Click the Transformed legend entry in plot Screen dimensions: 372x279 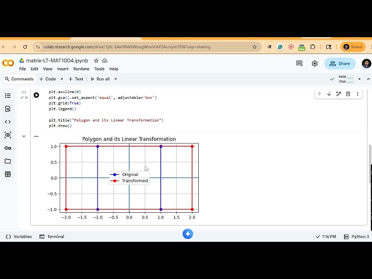pos(129,181)
